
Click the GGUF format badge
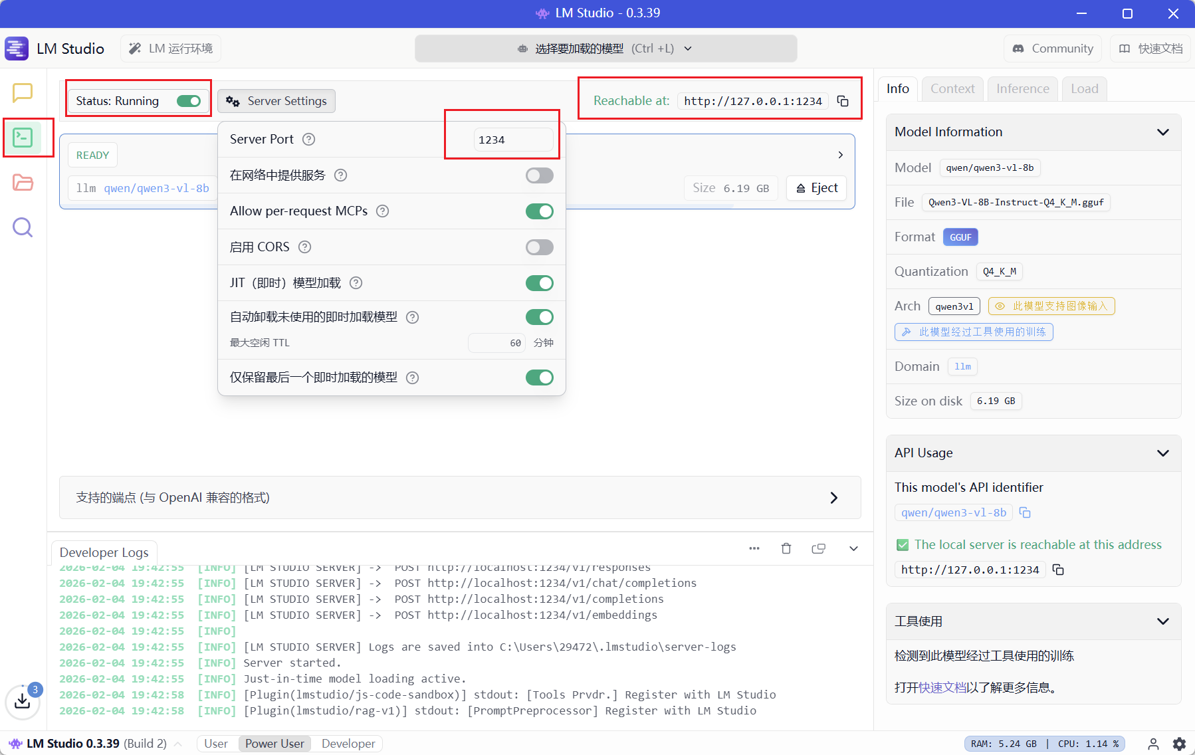tap(960, 237)
